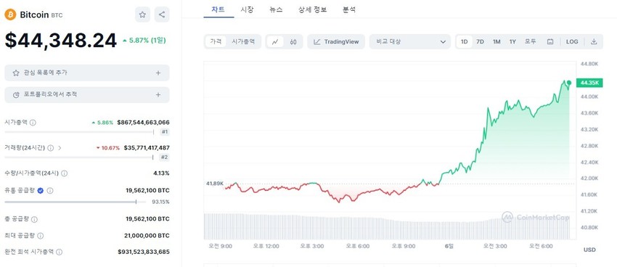Open the 비교 대상 dropdown
The image size is (617, 267).
(x=410, y=41)
